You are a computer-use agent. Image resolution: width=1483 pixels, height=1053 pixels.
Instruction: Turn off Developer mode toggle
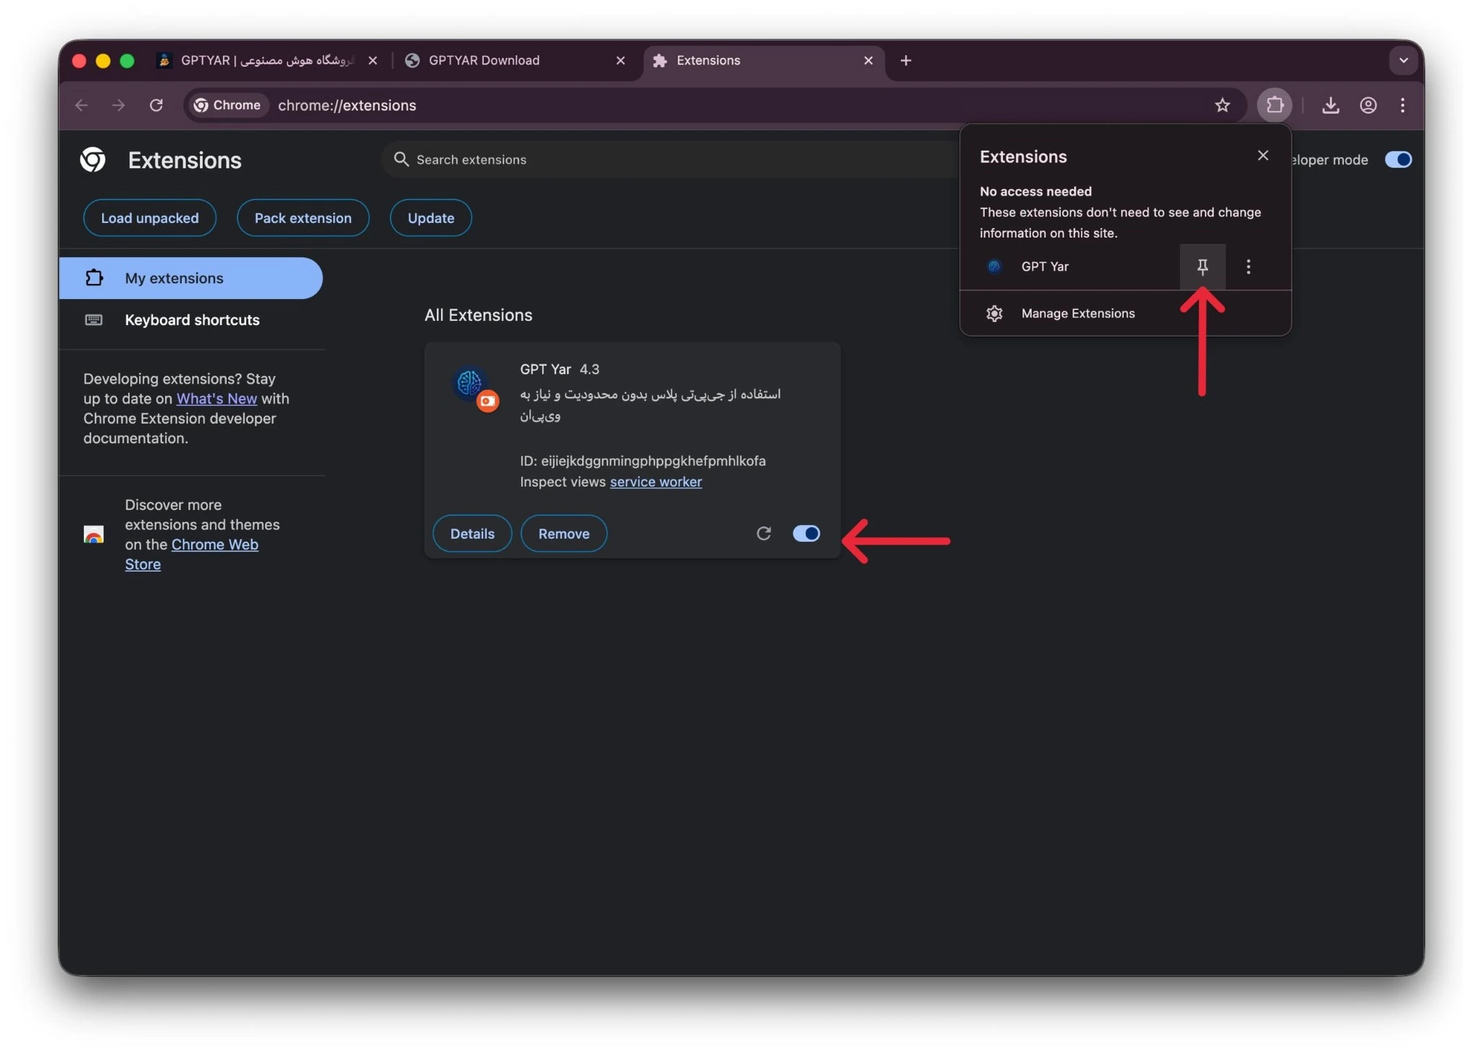pyautogui.click(x=1398, y=160)
